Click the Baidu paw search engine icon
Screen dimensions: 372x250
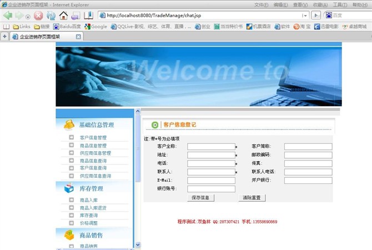coord(329,16)
